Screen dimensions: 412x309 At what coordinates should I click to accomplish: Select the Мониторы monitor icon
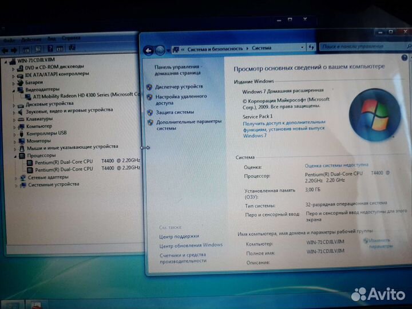(22, 141)
